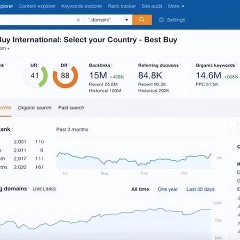The width and height of the screenshot is (240, 240).
Task: Select the One year chart range
Action: coord(167,189)
